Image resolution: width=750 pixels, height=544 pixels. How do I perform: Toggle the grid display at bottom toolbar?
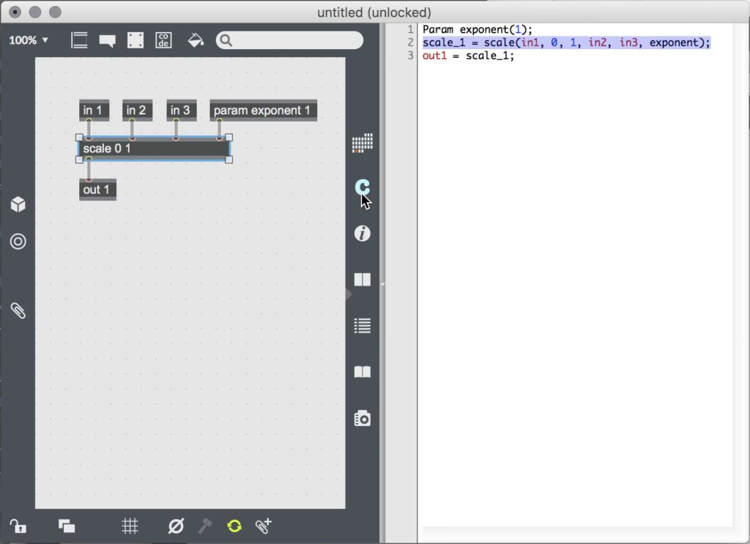[130, 526]
